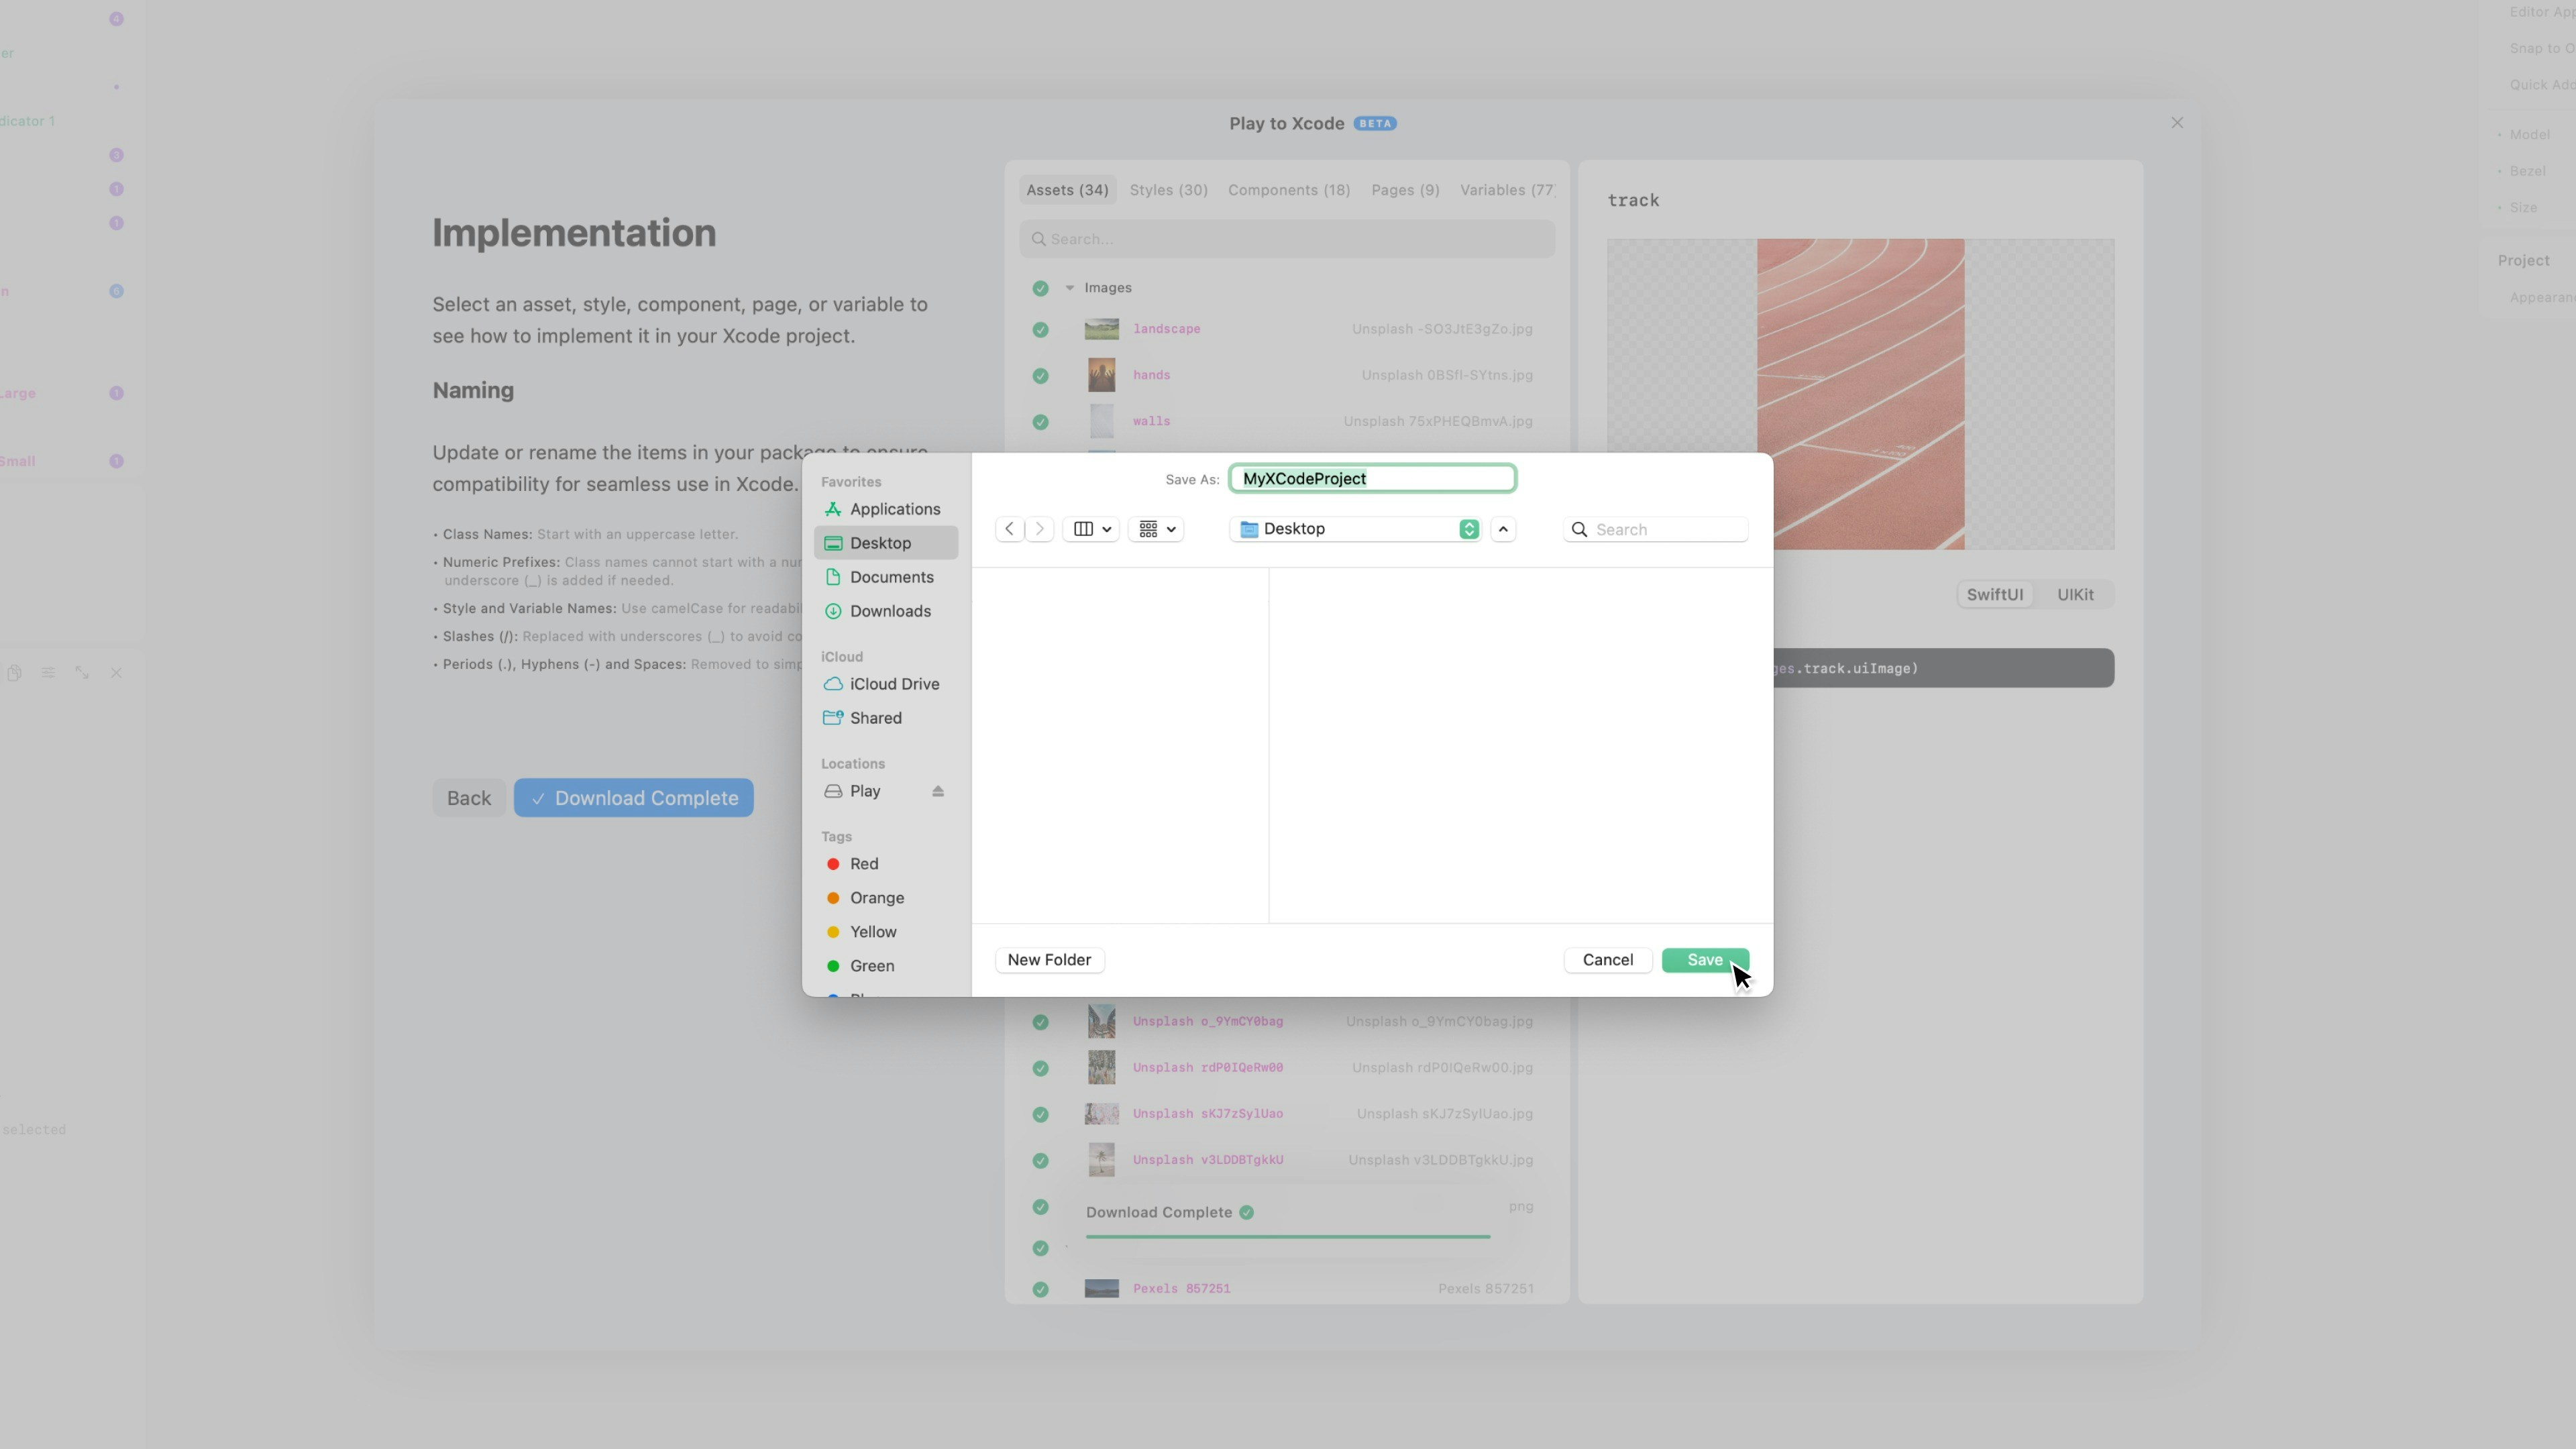Viewport: 2576px width, 1449px height.
Task: Create a New Folder
Action: tap(1049, 960)
